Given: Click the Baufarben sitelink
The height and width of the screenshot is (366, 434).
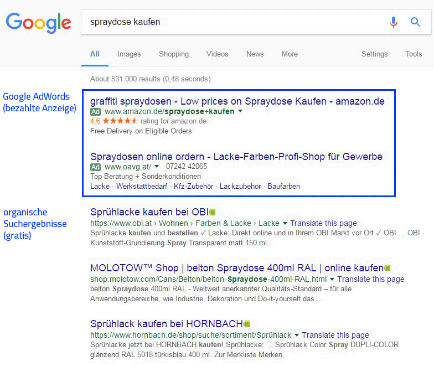Looking at the screenshot, I should 283,186.
